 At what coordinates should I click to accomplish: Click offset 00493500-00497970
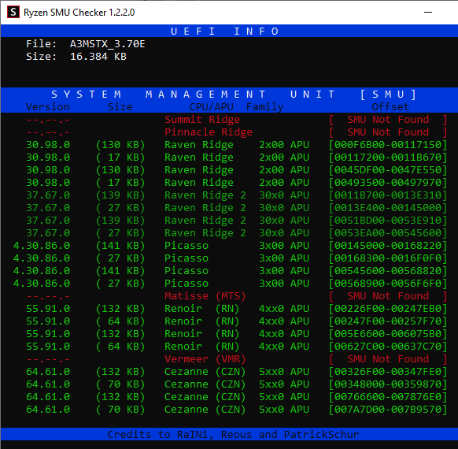tap(388, 183)
